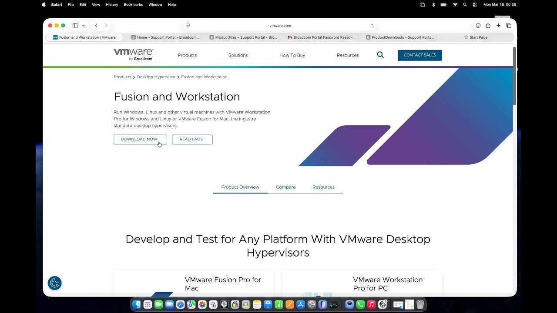This screenshot has height=313, width=557.
Task: Open the Bookmarks menu in menu bar
Action: [133, 4]
